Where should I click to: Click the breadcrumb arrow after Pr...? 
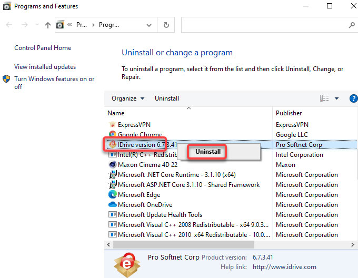[93, 25]
